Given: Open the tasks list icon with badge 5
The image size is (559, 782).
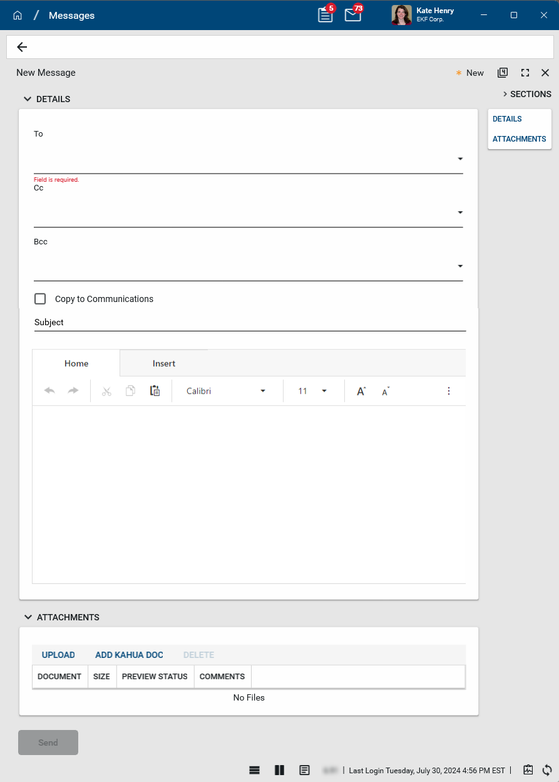Looking at the screenshot, I should pos(326,15).
